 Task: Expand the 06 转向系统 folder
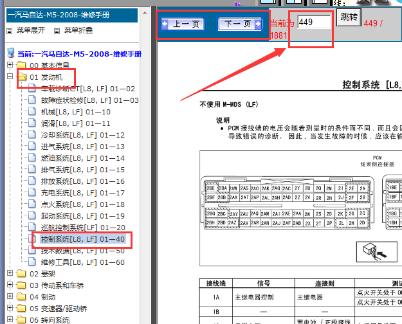(10, 319)
